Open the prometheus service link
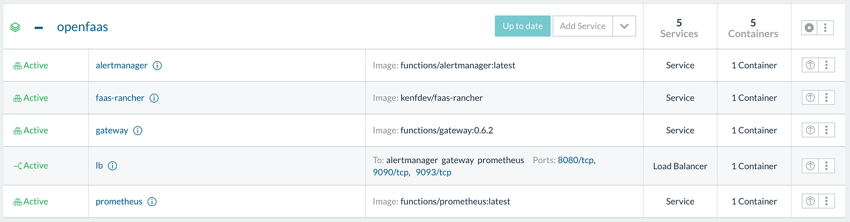850x222 pixels. pos(119,202)
